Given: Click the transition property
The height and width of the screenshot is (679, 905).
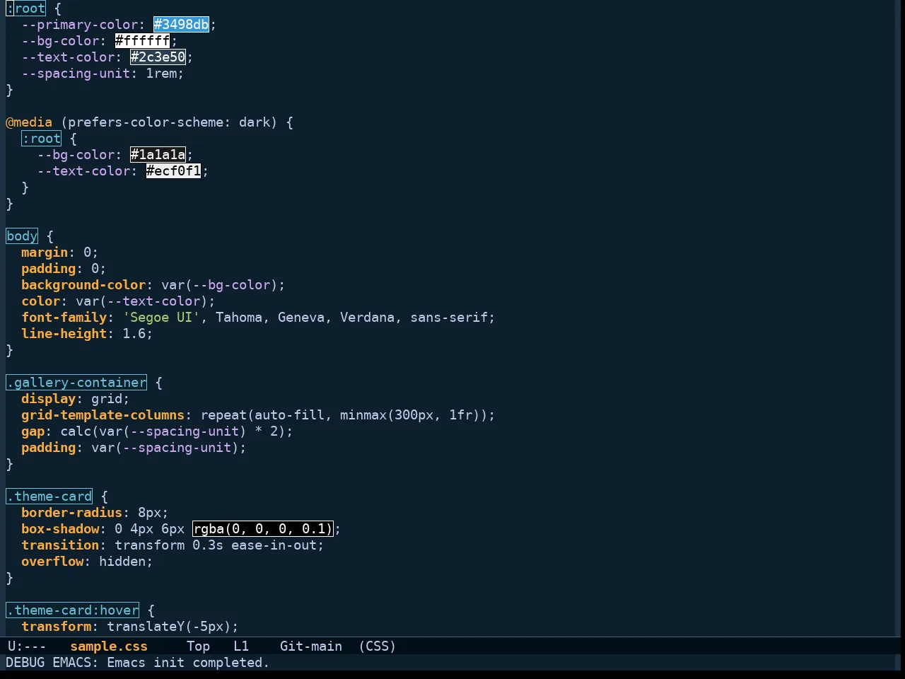Looking at the screenshot, I should click(x=60, y=545).
